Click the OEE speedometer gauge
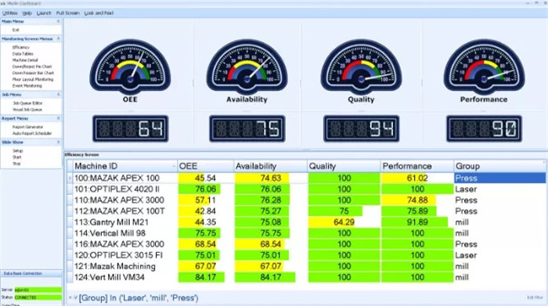Screen dimensions: 548x306 (130, 67)
